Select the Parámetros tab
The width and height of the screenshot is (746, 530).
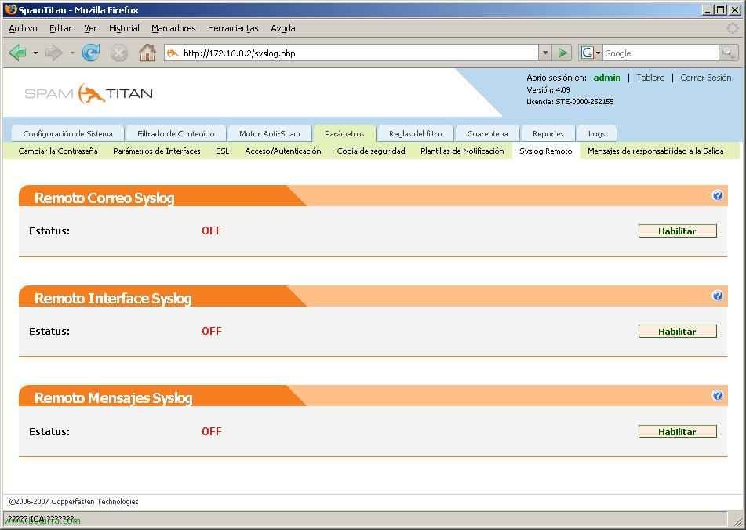click(344, 133)
